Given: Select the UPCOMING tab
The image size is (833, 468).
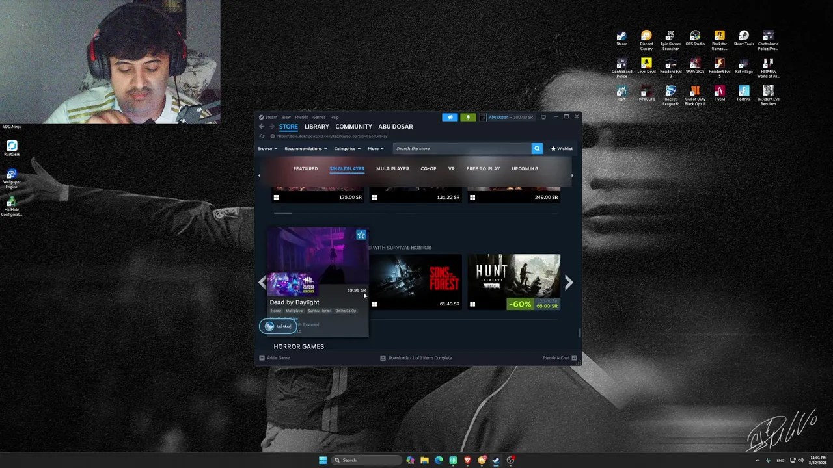Looking at the screenshot, I should point(525,169).
